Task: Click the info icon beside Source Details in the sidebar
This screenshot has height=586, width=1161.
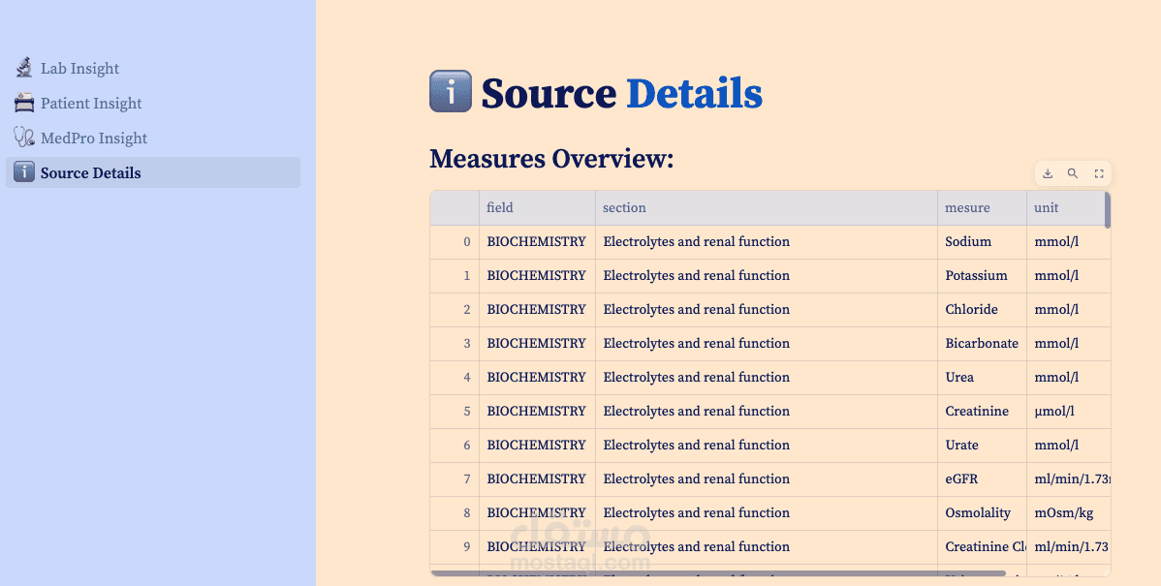Action: [24, 172]
